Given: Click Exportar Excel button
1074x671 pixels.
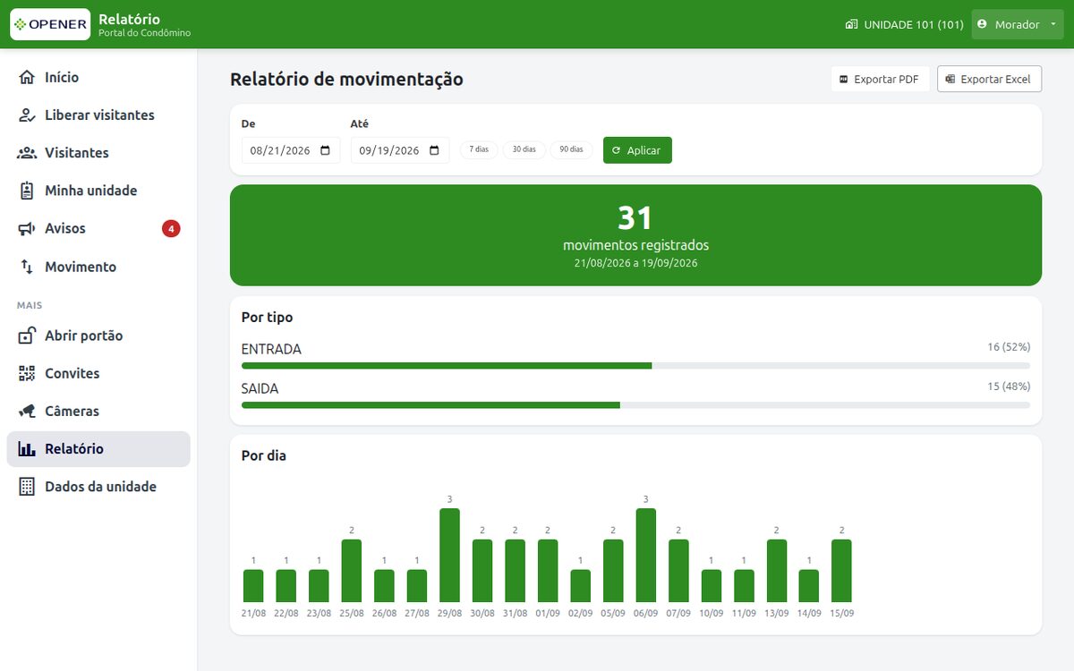Looking at the screenshot, I should click(990, 80).
